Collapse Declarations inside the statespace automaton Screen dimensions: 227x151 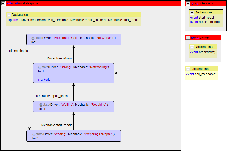(x=9, y=15)
